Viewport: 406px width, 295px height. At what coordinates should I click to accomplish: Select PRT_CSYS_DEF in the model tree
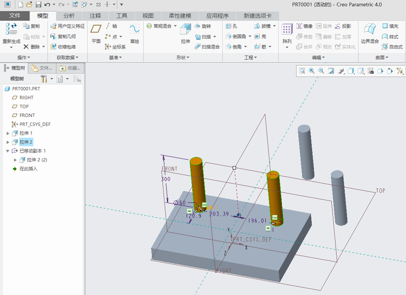tap(31, 124)
